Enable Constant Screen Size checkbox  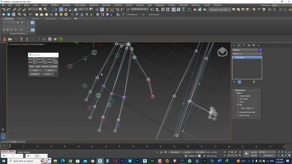[238, 112]
